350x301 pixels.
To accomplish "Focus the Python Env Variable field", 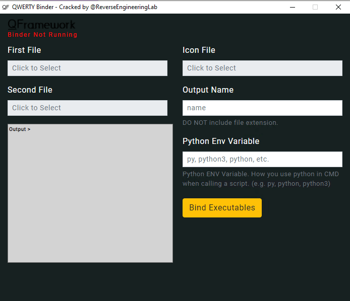I will point(262,159).
